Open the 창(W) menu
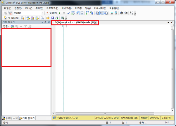 tap(88, 8)
